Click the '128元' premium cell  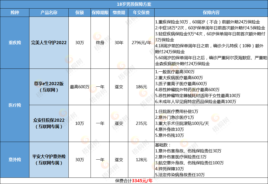click(x=141, y=160)
